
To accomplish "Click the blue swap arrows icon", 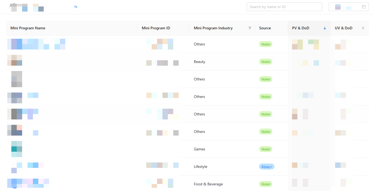I will (x=76, y=7).
